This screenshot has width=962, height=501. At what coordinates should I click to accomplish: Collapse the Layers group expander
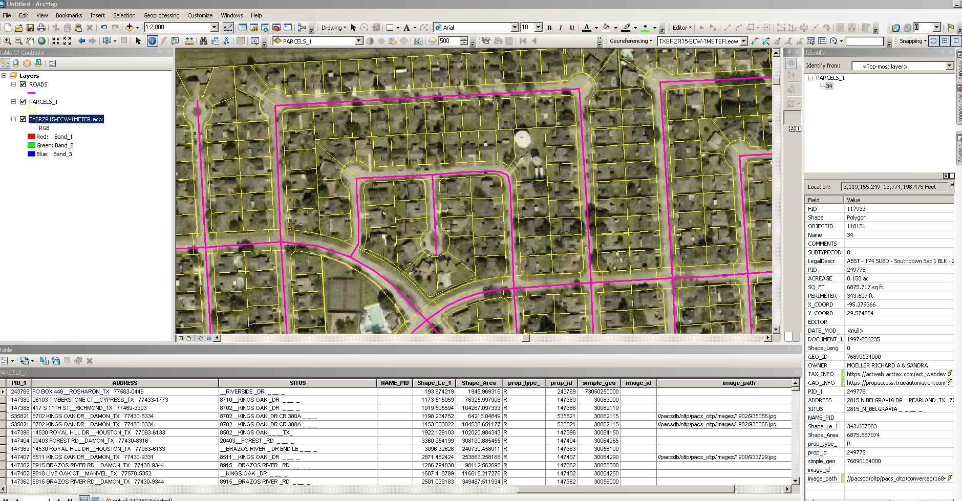click(x=4, y=76)
